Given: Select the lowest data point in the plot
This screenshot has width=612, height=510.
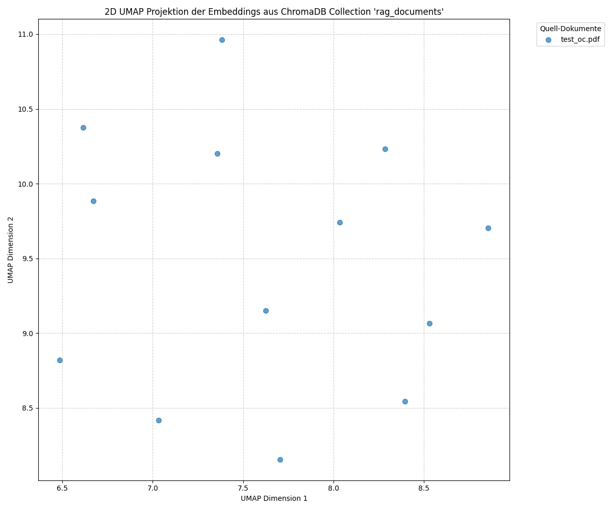Looking at the screenshot, I should point(280,460).
